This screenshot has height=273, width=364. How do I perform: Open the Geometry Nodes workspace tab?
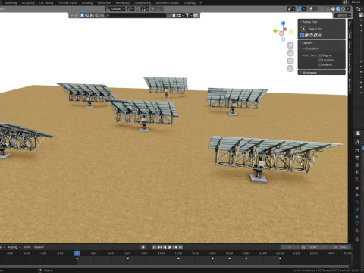click(x=167, y=2)
